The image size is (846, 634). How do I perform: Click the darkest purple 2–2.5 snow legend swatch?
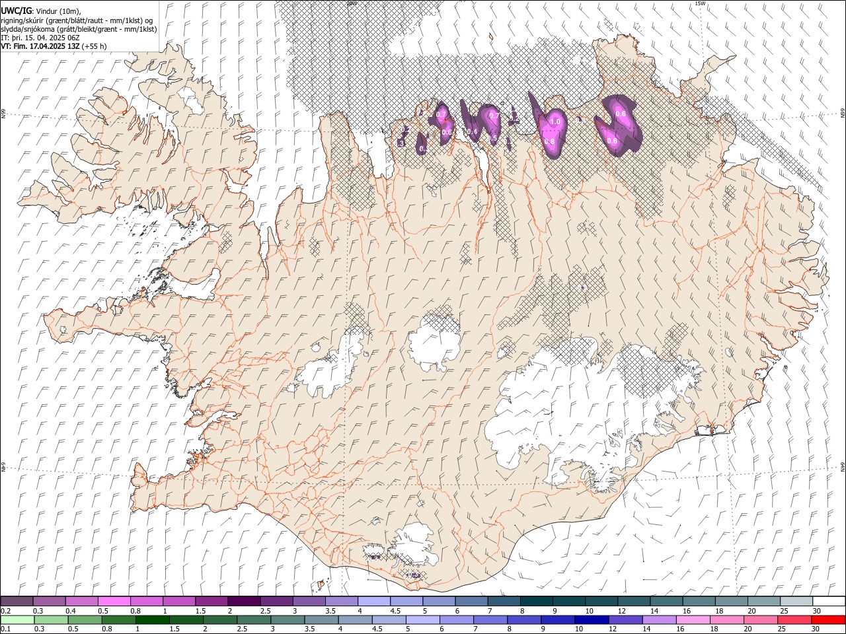point(244,602)
